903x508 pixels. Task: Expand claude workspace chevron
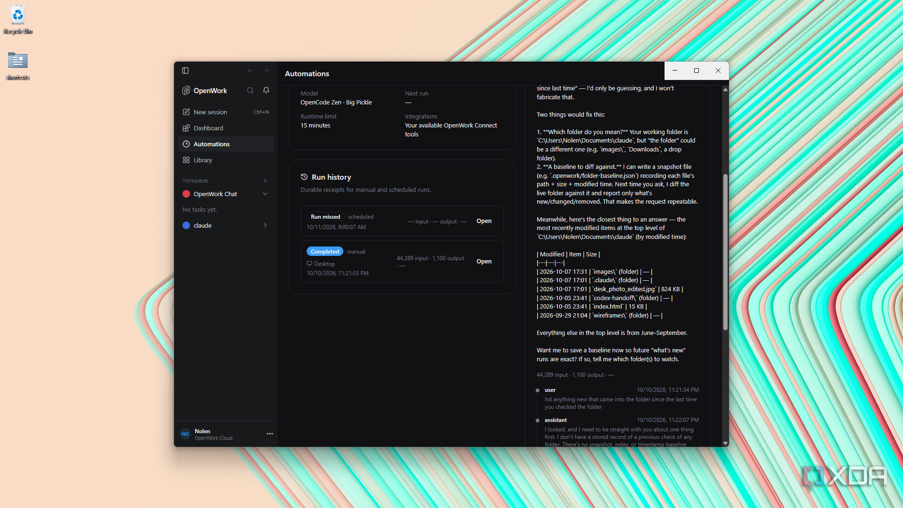(x=265, y=225)
